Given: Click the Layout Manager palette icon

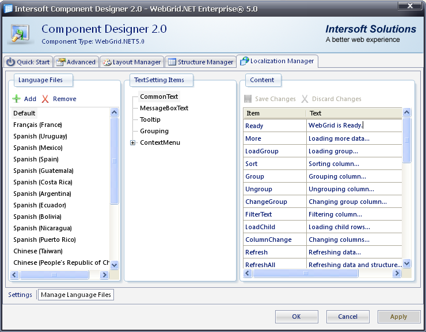Looking at the screenshot, I should pos(106,63).
